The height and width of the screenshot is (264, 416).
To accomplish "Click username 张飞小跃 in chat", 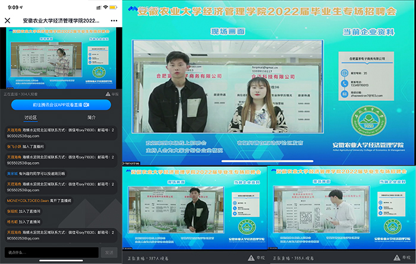I will tap(14, 145).
